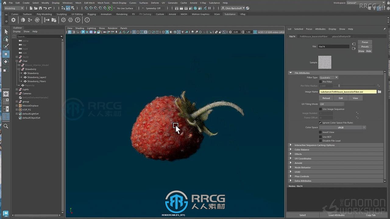Choose the Paint selection tool
Screen dimensions: 390x219
(x=6, y=47)
